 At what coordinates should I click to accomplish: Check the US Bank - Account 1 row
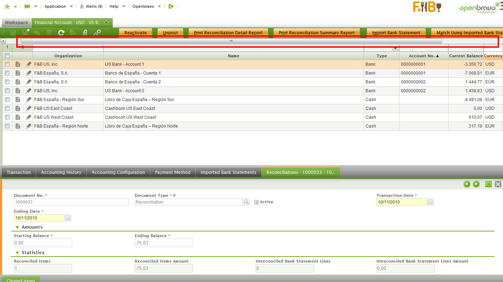[7, 64]
